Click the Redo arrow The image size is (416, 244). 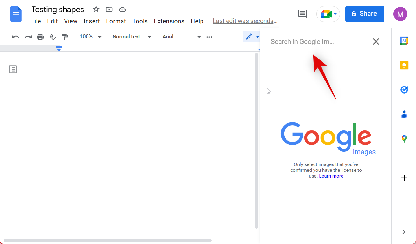28,37
